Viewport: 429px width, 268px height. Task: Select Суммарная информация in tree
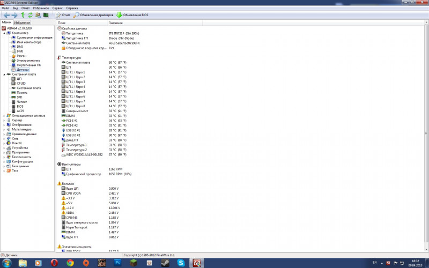click(x=34, y=38)
